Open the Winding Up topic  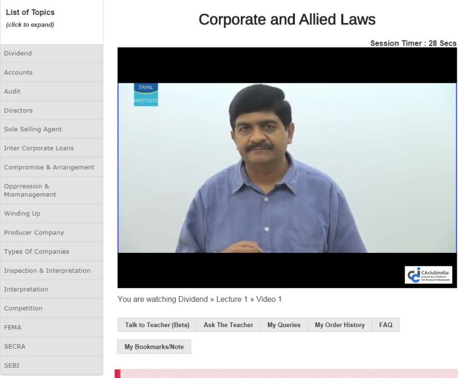point(52,213)
